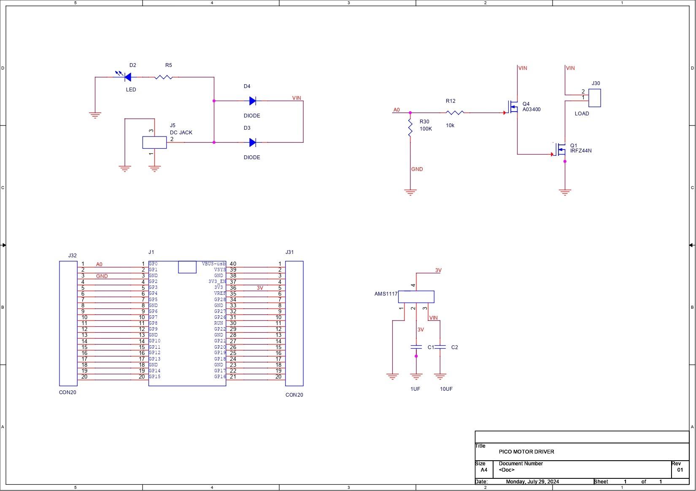Select the 3V3_EN pin name
Screen dimensions: 696x491
click(217, 281)
